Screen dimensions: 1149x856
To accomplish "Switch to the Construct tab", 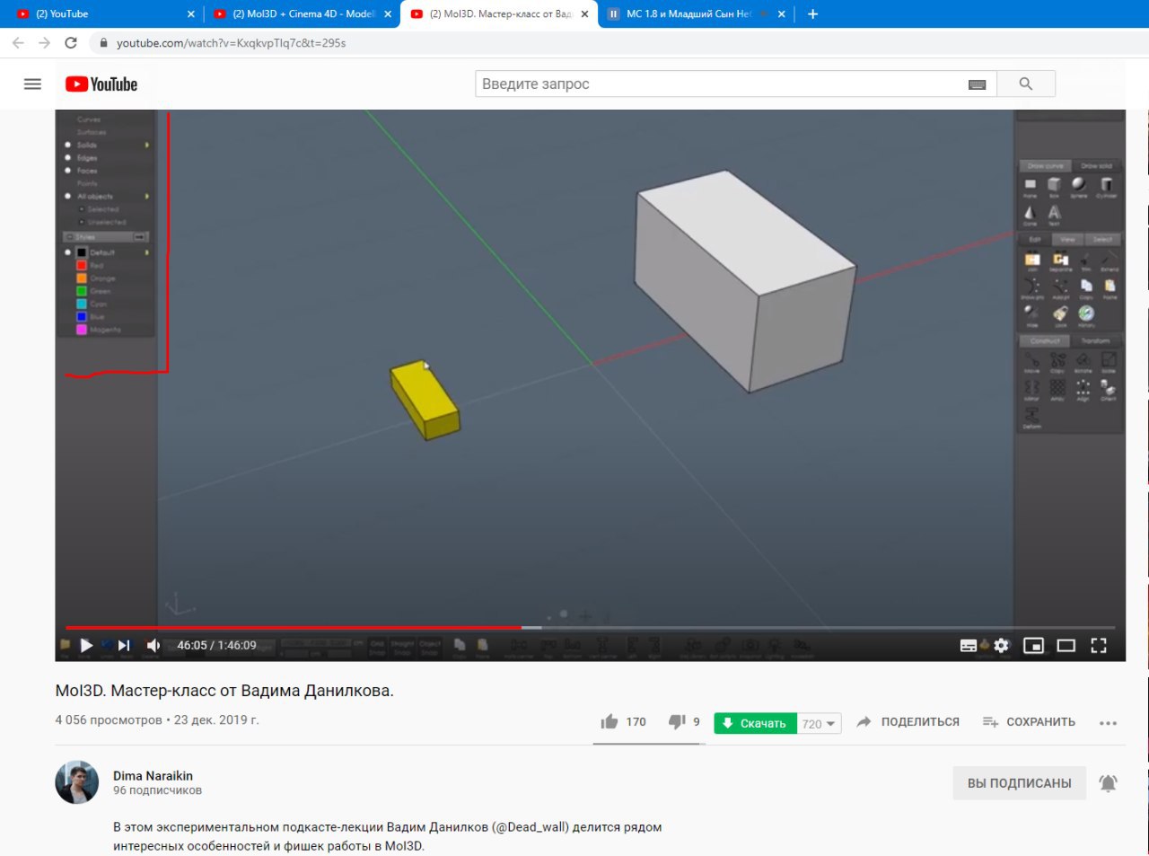I will (x=1046, y=341).
